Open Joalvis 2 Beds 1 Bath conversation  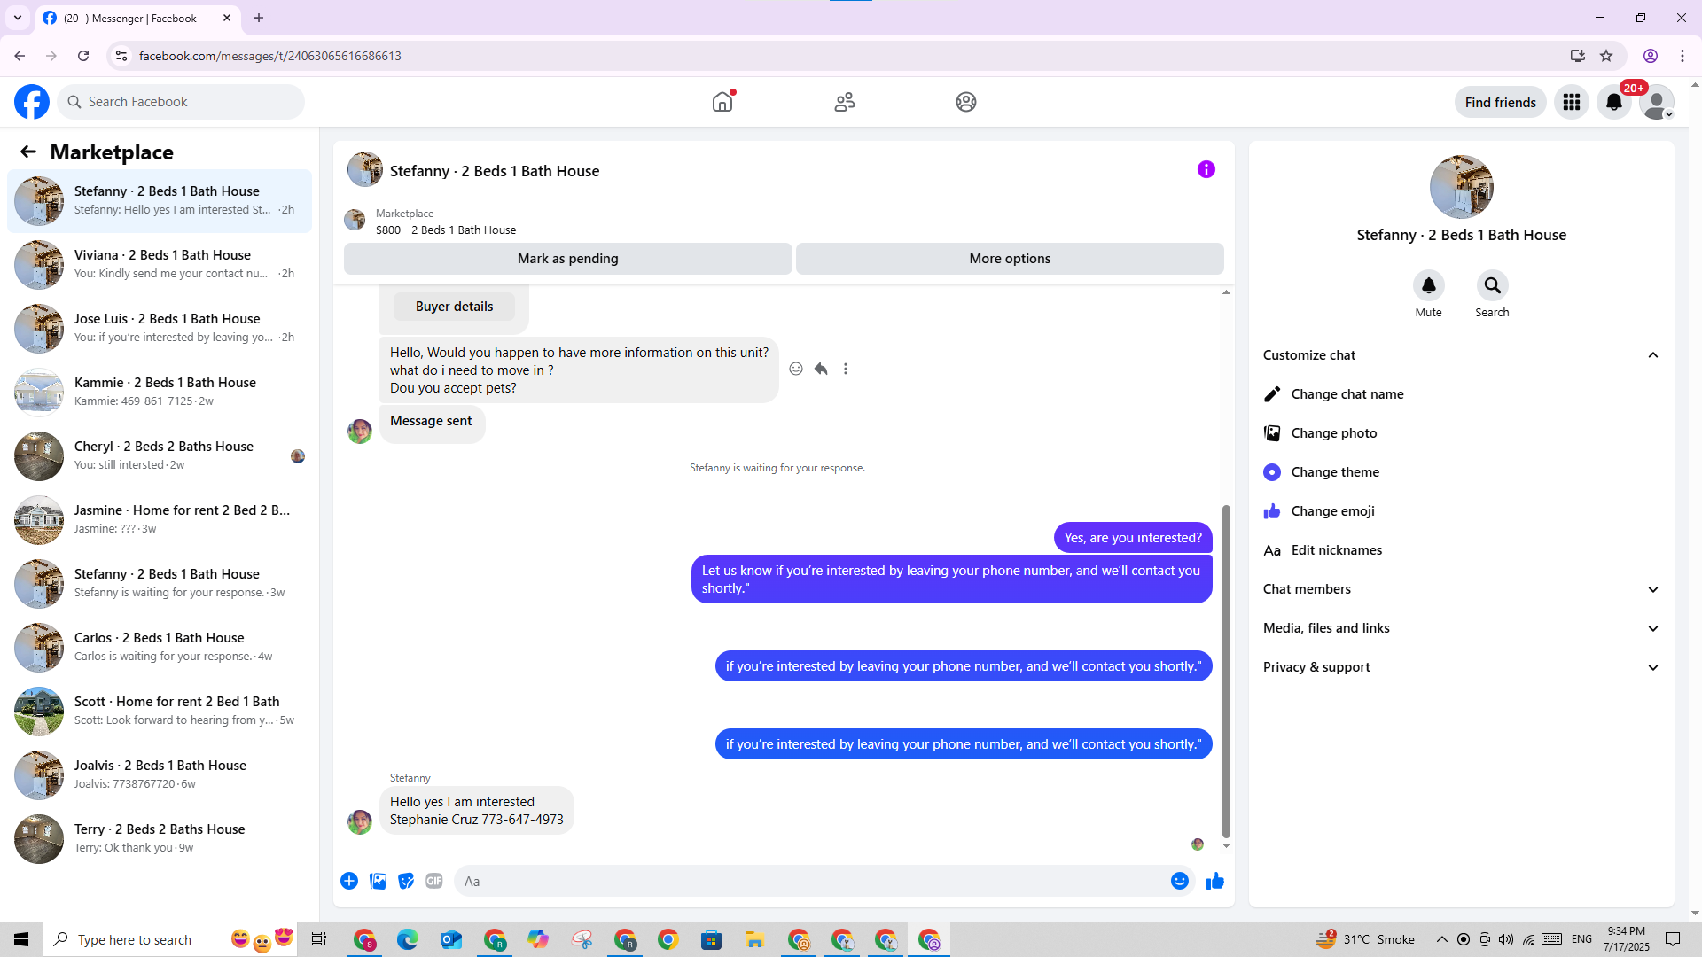[160, 775]
